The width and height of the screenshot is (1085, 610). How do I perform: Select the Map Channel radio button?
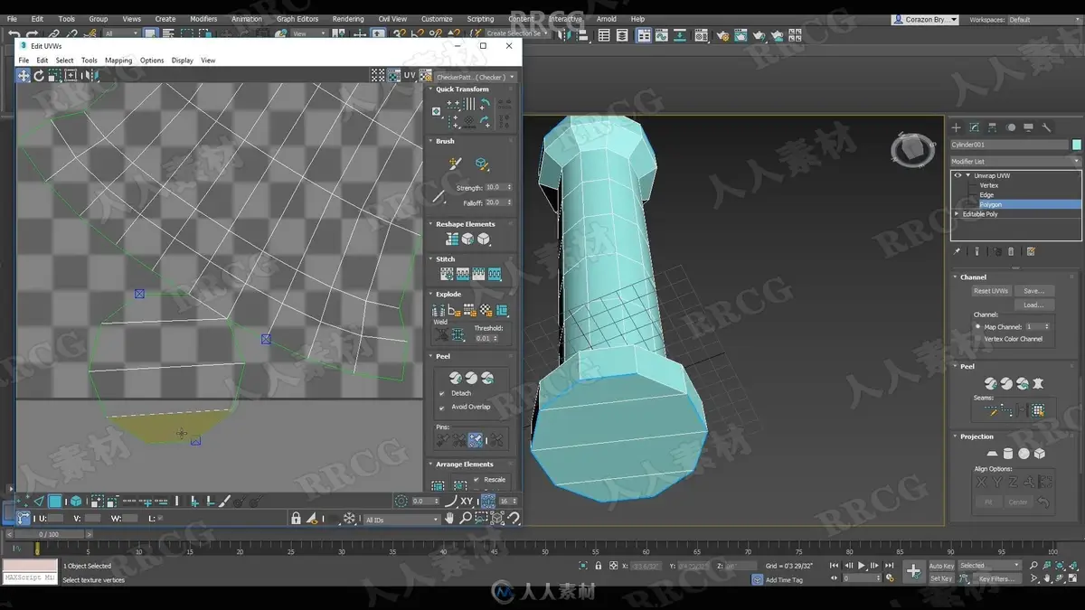click(x=978, y=326)
